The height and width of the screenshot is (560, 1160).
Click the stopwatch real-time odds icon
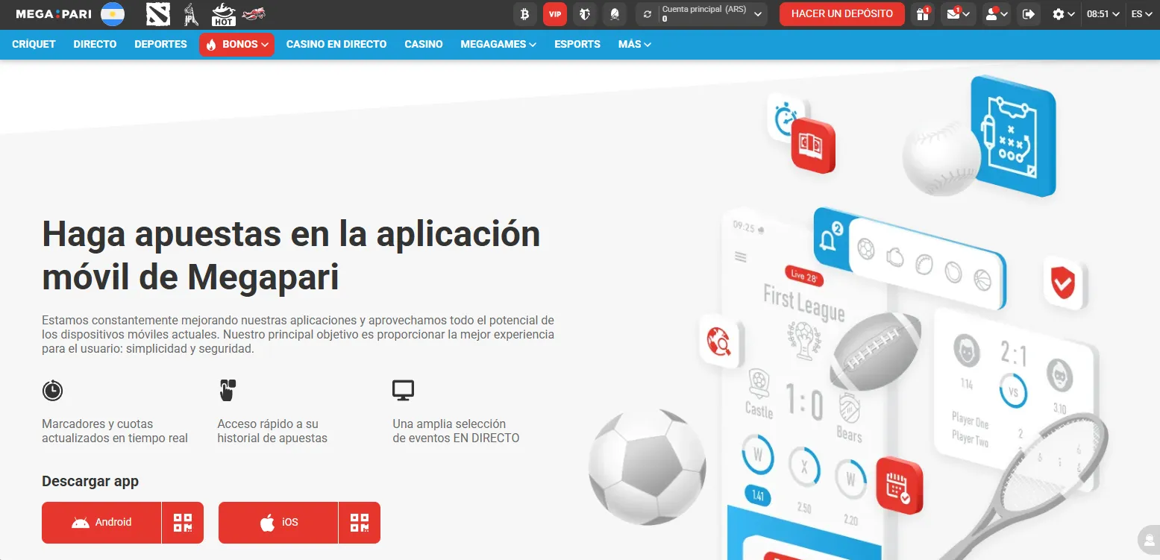tap(52, 390)
